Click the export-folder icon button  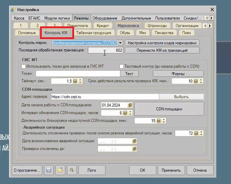60,170
